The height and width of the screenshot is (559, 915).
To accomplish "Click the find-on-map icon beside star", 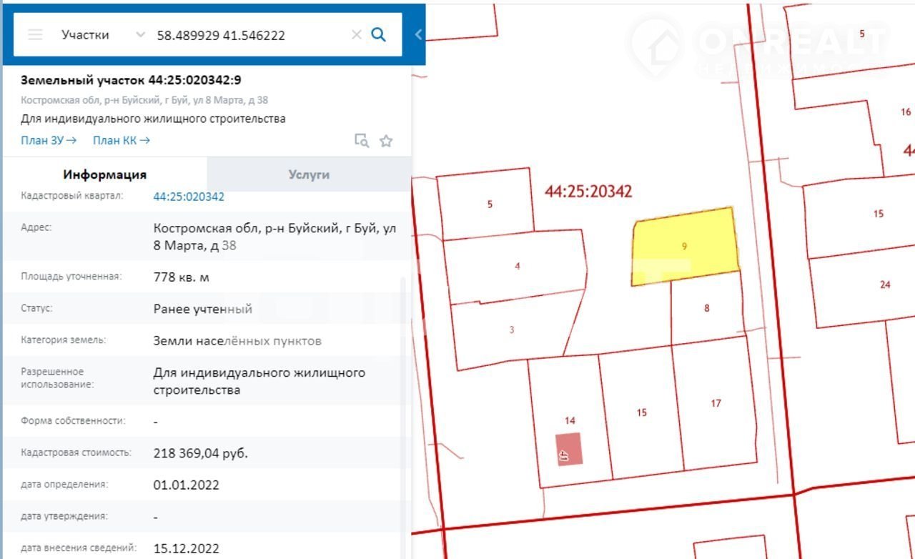I will (362, 141).
